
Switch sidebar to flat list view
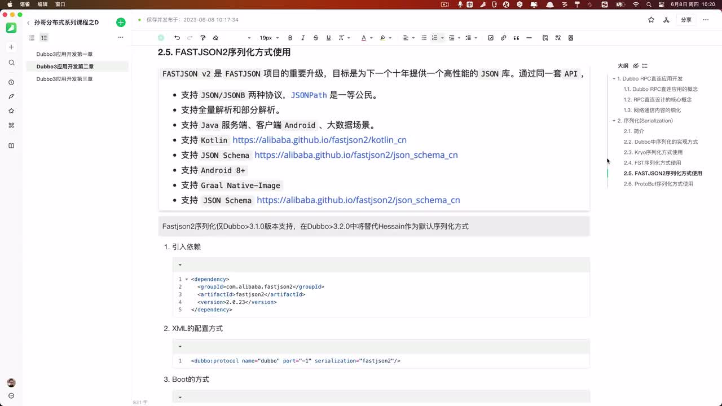click(x=32, y=38)
